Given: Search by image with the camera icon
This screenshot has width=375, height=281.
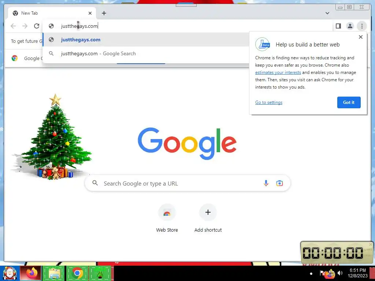Looking at the screenshot, I should 279,183.
